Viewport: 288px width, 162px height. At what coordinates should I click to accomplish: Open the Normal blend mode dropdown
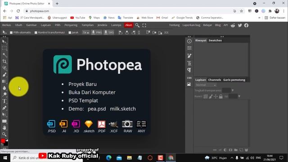tap(206, 85)
